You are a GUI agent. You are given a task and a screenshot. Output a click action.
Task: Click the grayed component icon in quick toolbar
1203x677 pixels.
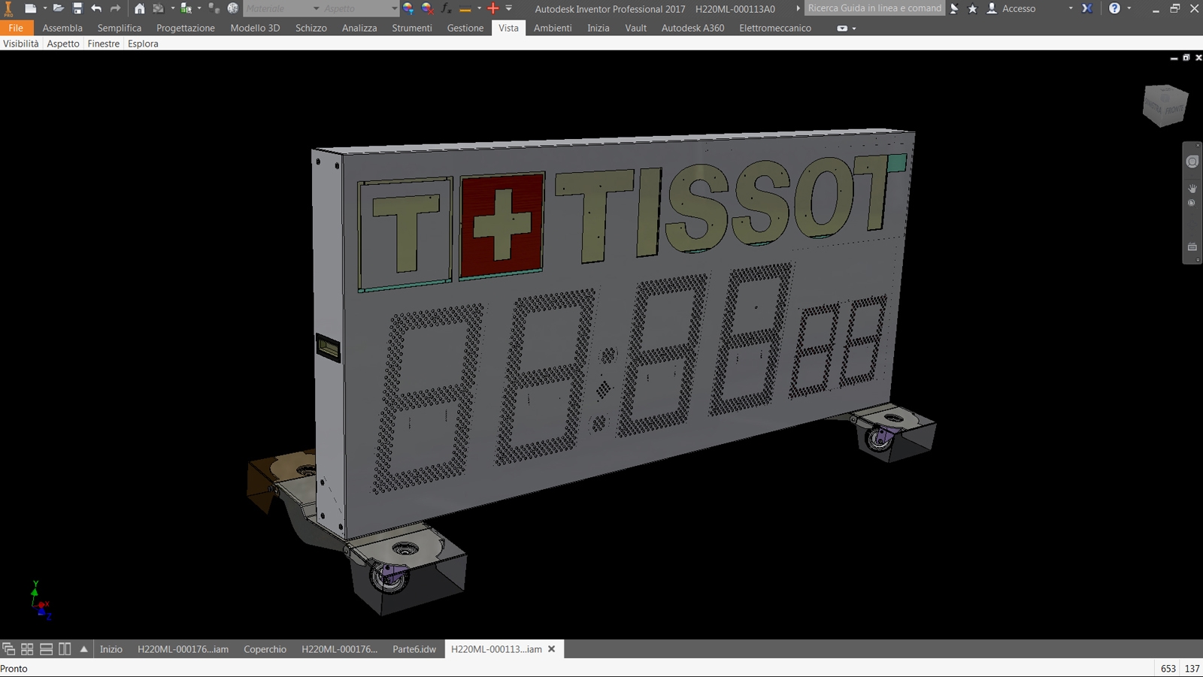pos(214,8)
